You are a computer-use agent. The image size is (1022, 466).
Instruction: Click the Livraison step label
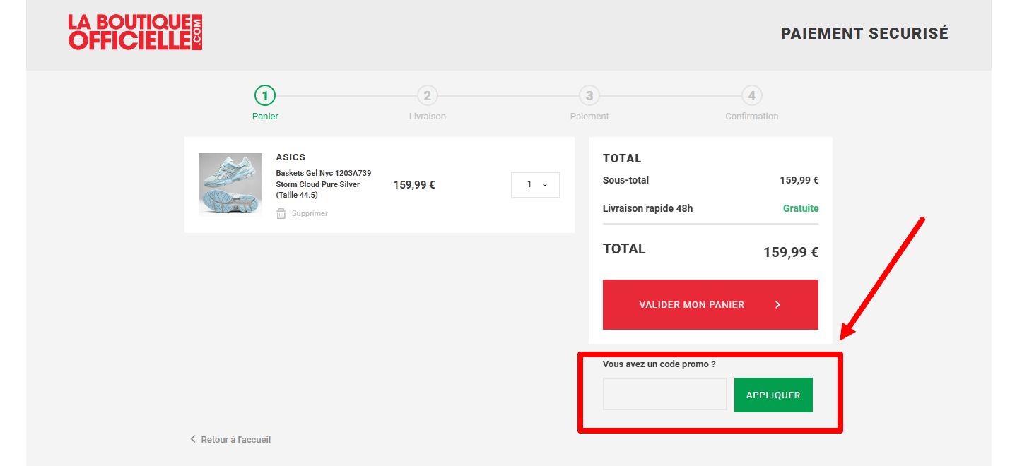click(427, 116)
